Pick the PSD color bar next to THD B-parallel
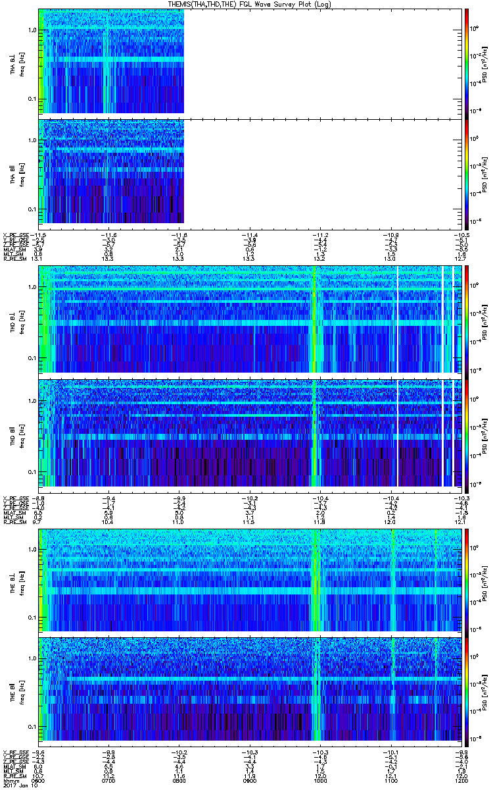Image resolution: width=493 pixels, height=790 pixels. click(466, 434)
